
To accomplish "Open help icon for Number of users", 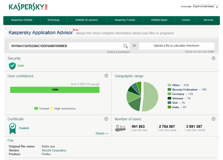I will coord(213,119).
